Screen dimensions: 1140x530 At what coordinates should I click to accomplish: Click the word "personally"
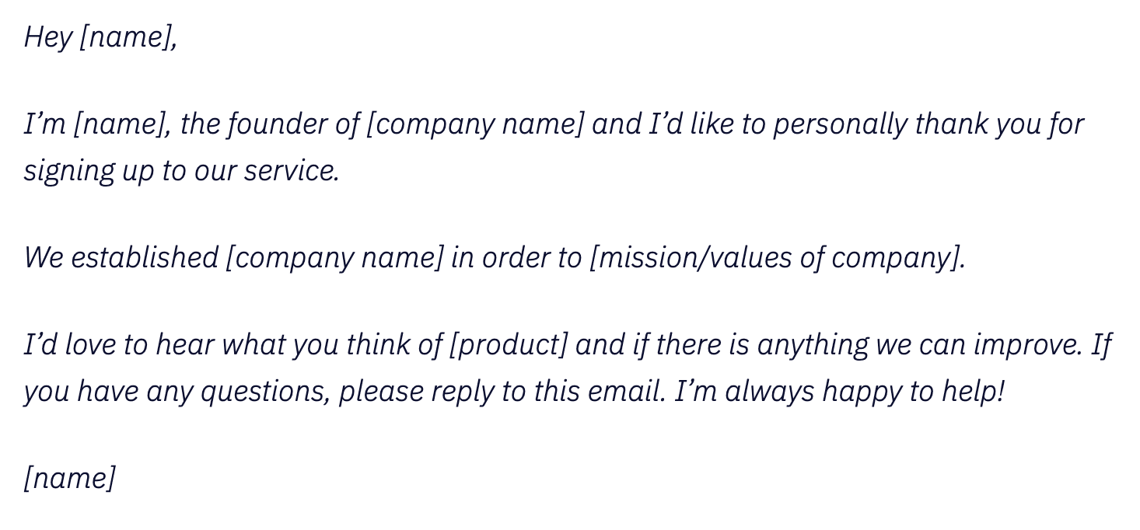click(x=839, y=124)
